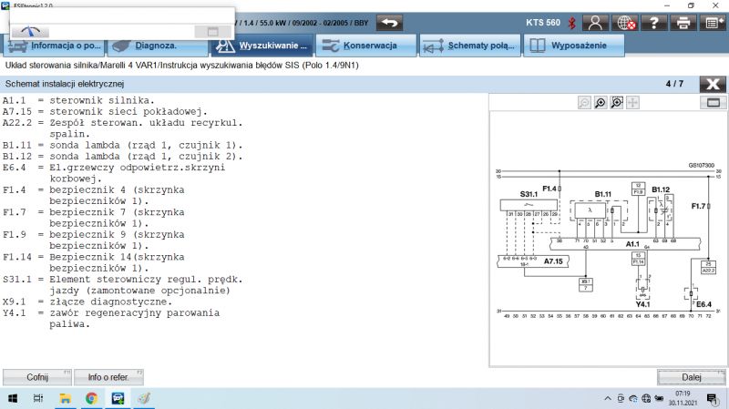729x409 pixels.
Task: Click the back arrow button in header
Action: click(x=389, y=22)
